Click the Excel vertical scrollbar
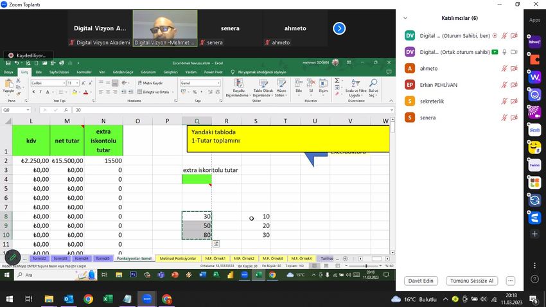The height and width of the screenshot is (307, 546). [392, 186]
